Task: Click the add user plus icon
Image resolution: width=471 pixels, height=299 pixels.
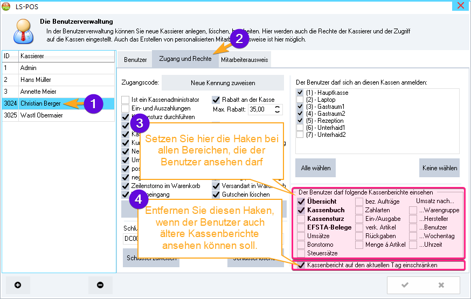Action: tap(18, 285)
